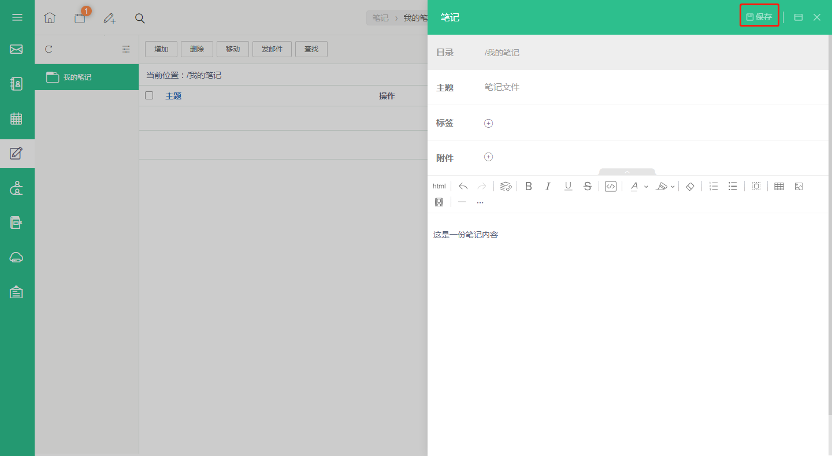
Task: Go to home via the house icon
Action: [x=50, y=18]
